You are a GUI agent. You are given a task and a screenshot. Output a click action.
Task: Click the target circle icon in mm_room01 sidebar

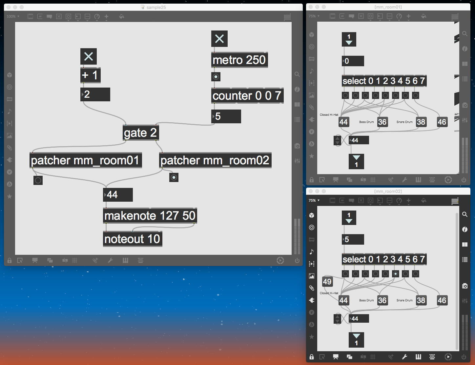(312, 47)
